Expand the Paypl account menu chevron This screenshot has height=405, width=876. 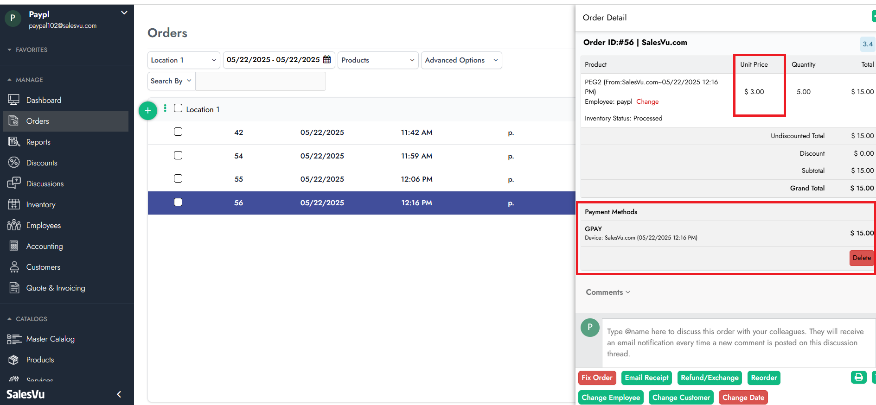coord(124,13)
